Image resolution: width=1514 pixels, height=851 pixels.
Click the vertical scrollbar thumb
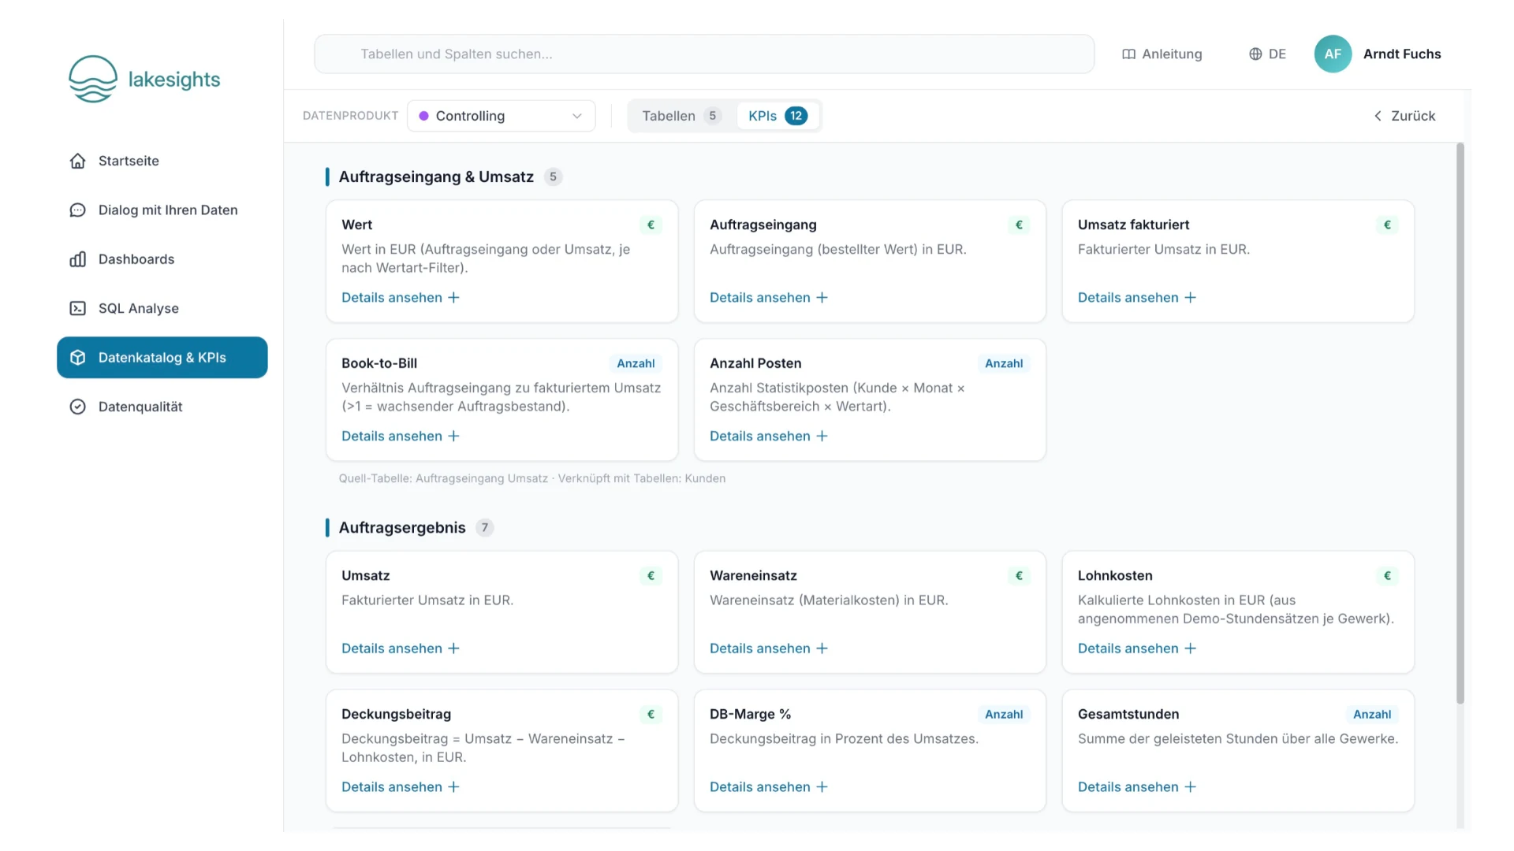1460,423
